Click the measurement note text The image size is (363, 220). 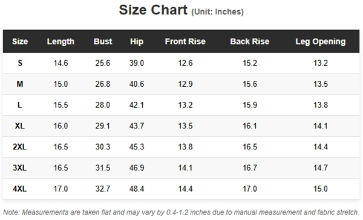pos(181,212)
